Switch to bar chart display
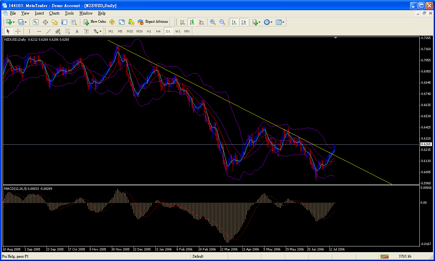Viewport: 435px width, 261px height. [x=182, y=22]
